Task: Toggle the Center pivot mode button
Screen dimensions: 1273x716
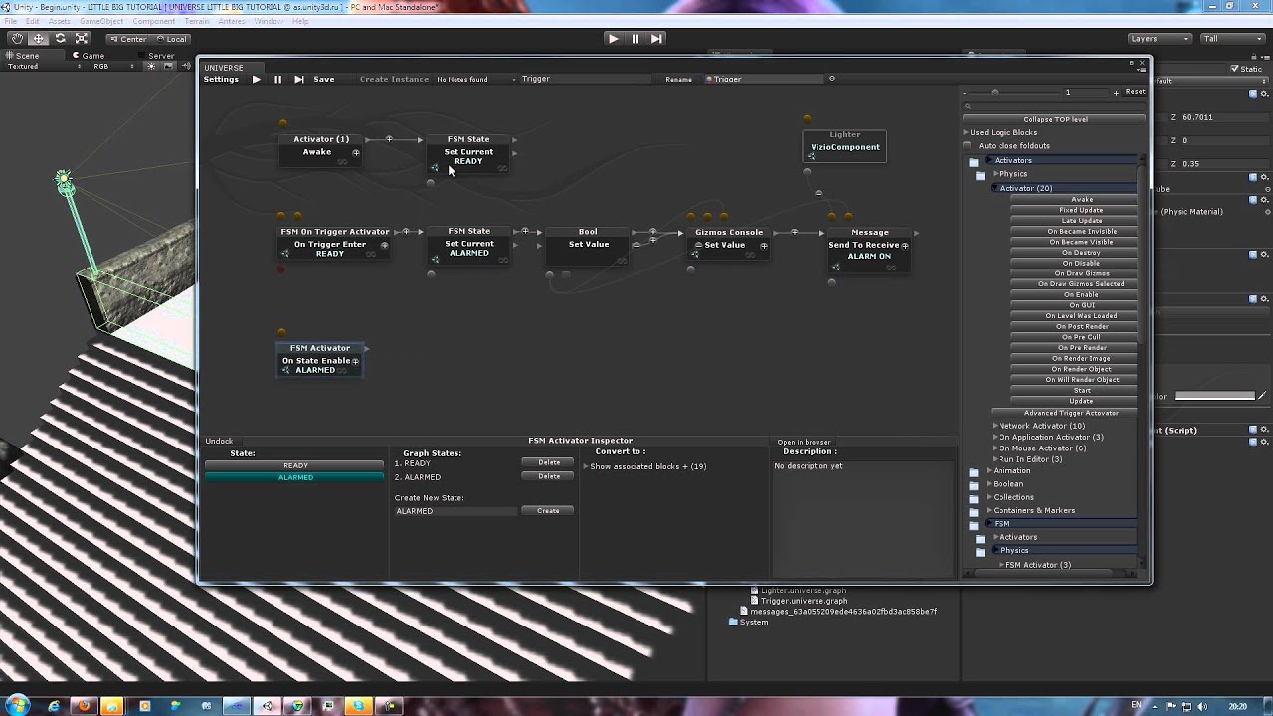Action: [x=127, y=39]
